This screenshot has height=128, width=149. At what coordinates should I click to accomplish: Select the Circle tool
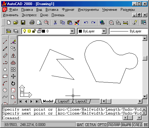(5, 90)
